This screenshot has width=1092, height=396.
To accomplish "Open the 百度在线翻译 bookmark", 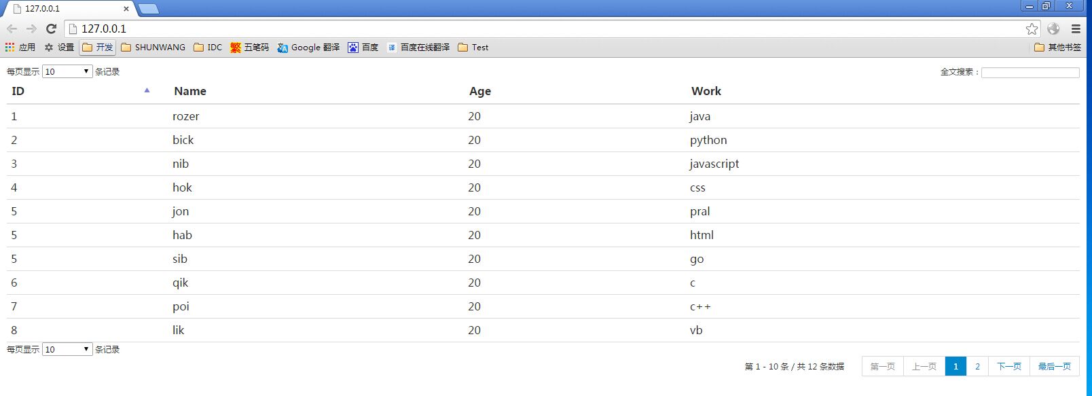I will pyautogui.click(x=418, y=47).
